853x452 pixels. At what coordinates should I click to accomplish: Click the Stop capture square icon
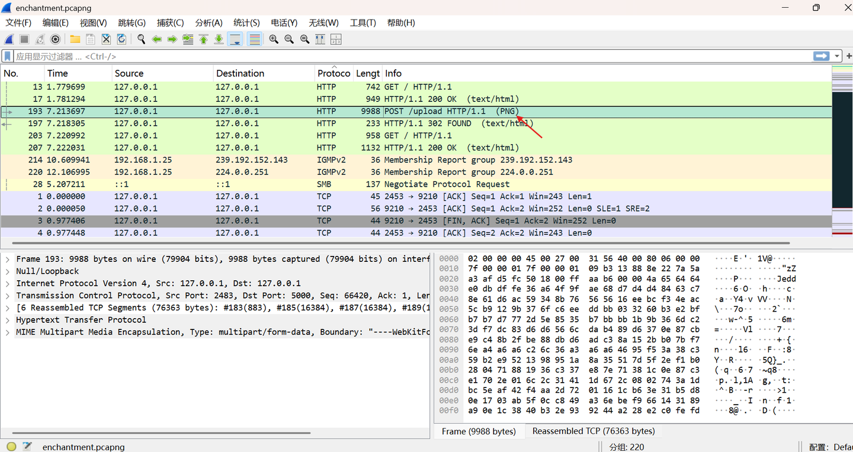pyautogui.click(x=24, y=39)
